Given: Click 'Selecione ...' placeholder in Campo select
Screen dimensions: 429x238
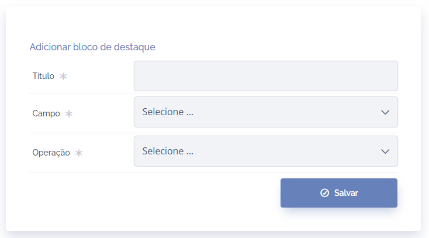Looking at the screenshot, I should point(168,112).
